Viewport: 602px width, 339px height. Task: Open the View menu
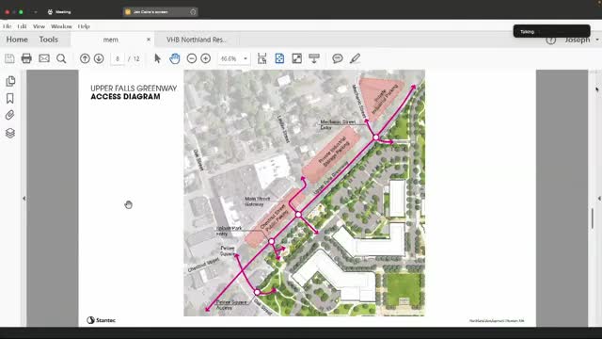(39, 26)
